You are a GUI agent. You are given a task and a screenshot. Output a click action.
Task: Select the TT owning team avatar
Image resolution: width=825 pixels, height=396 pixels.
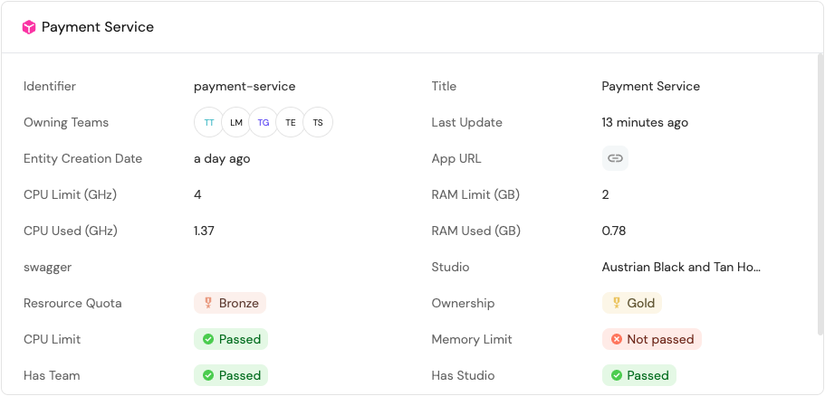(x=209, y=122)
